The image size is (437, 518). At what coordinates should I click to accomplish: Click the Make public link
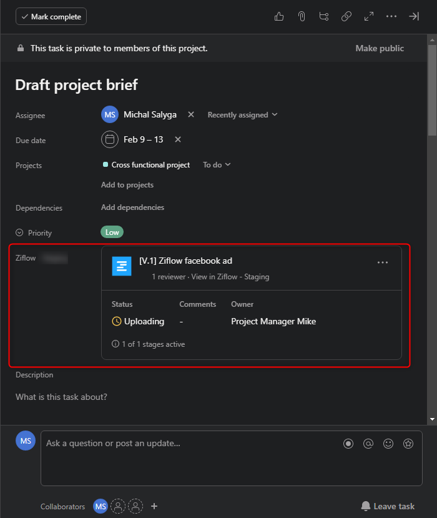coord(380,48)
